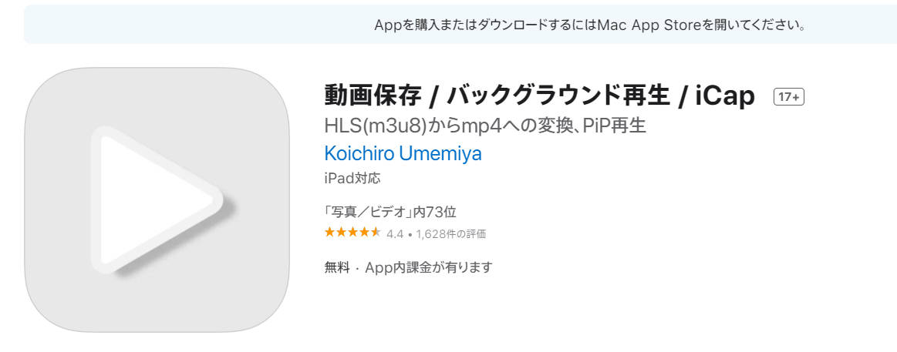The image size is (897, 352).
Task: Click the Mac App Store banner message
Action: [x=590, y=25]
